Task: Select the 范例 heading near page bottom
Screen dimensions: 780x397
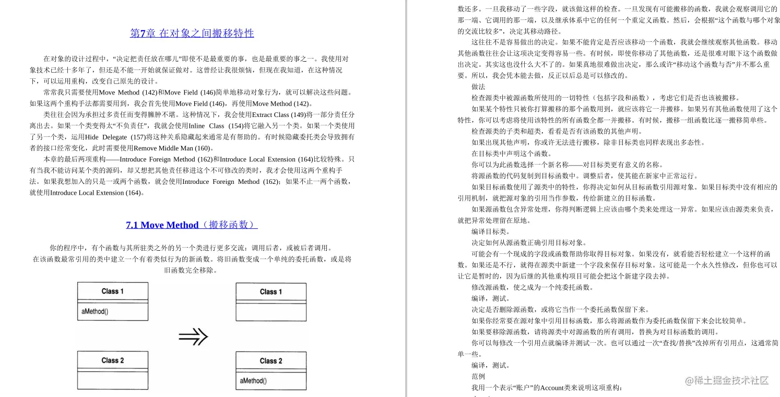Action: (x=478, y=376)
